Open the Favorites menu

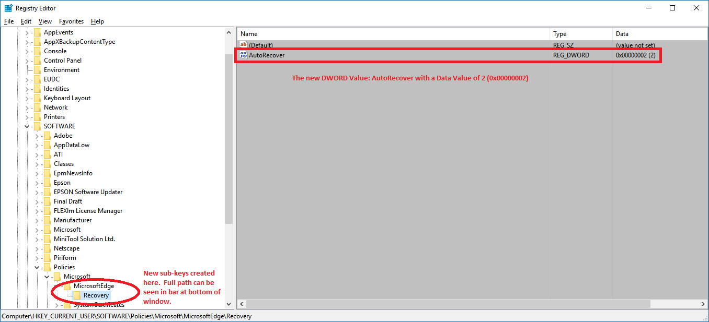click(x=72, y=21)
